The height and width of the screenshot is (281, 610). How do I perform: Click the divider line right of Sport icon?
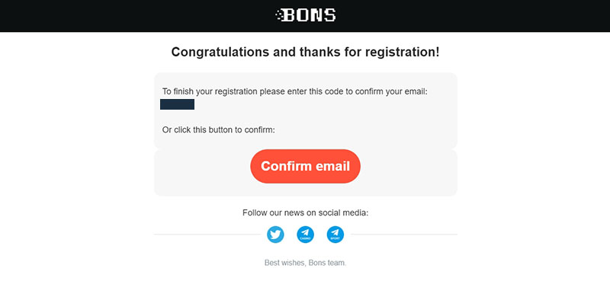coord(404,235)
